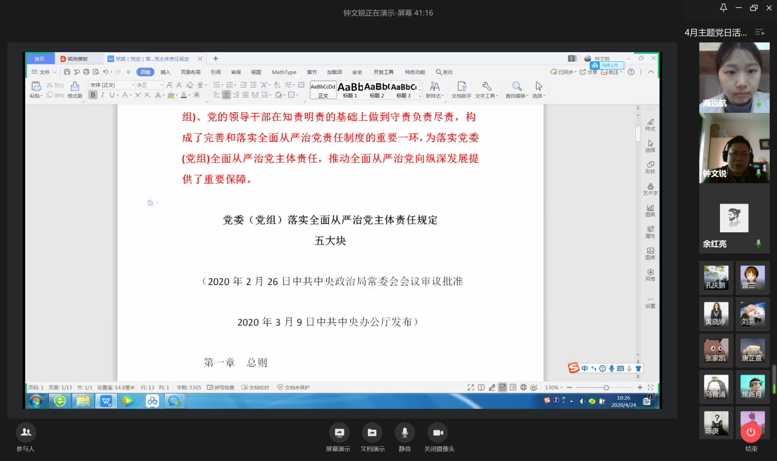Click the screen share (屏幕演示) icon
The image size is (777, 461).
(x=339, y=433)
